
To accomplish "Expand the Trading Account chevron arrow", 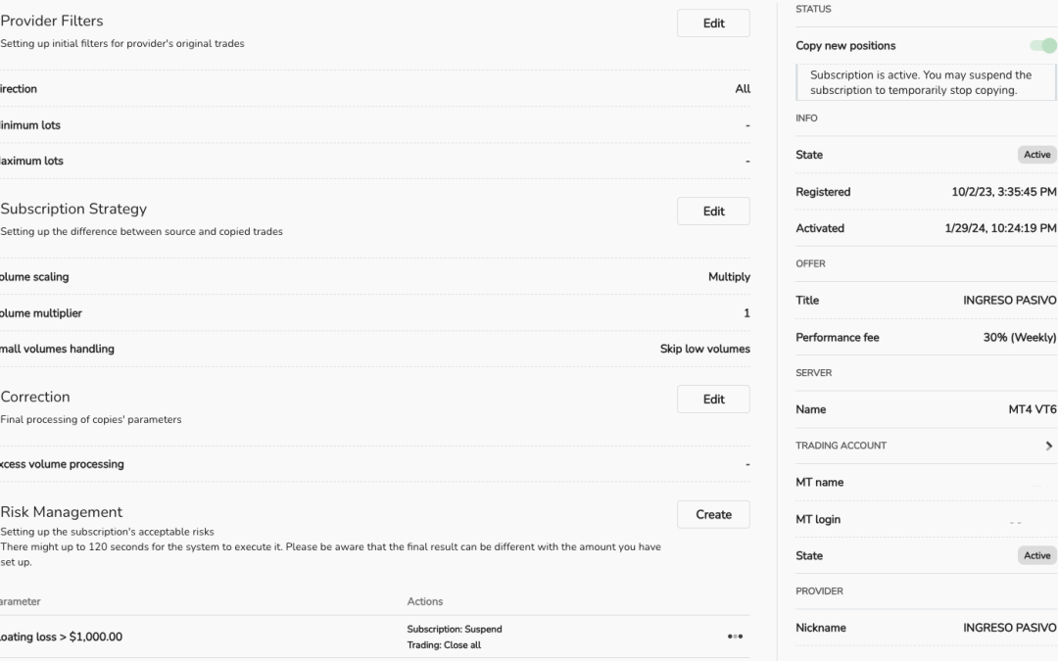I will pyautogui.click(x=1050, y=446).
